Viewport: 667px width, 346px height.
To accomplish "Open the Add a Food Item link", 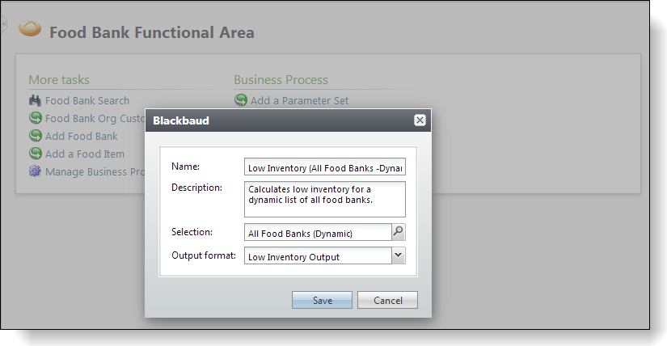I will tap(85, 154).
